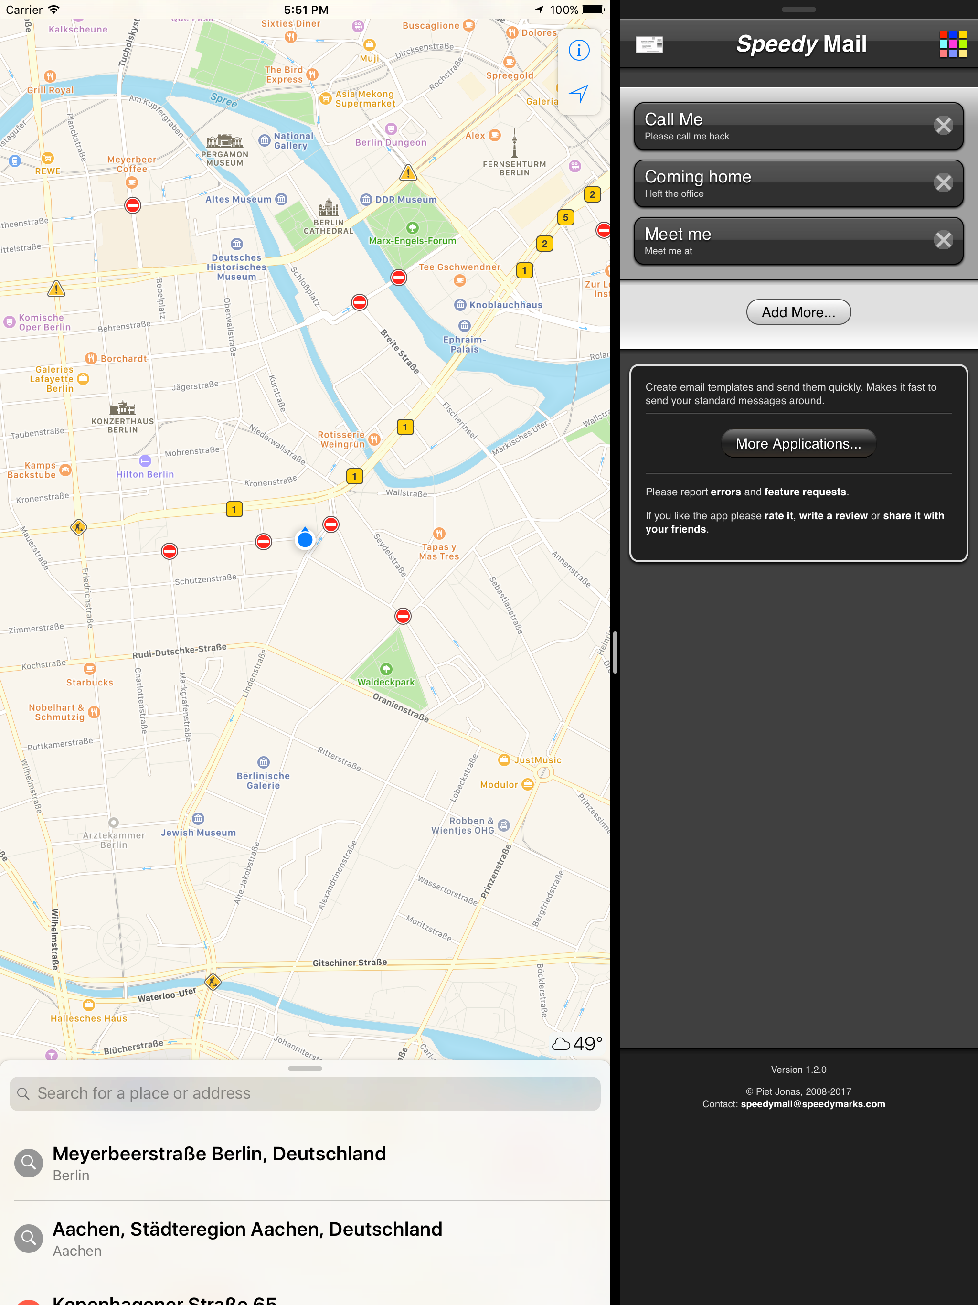Click the feature requests link
The height and width of the screenshot is (1305, 978).
(x=805, y=492)
